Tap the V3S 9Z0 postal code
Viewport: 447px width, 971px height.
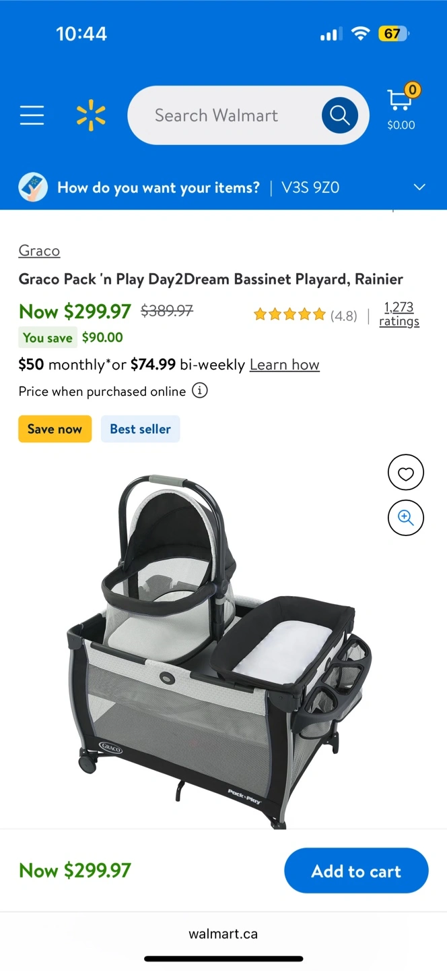click(310, 187)
